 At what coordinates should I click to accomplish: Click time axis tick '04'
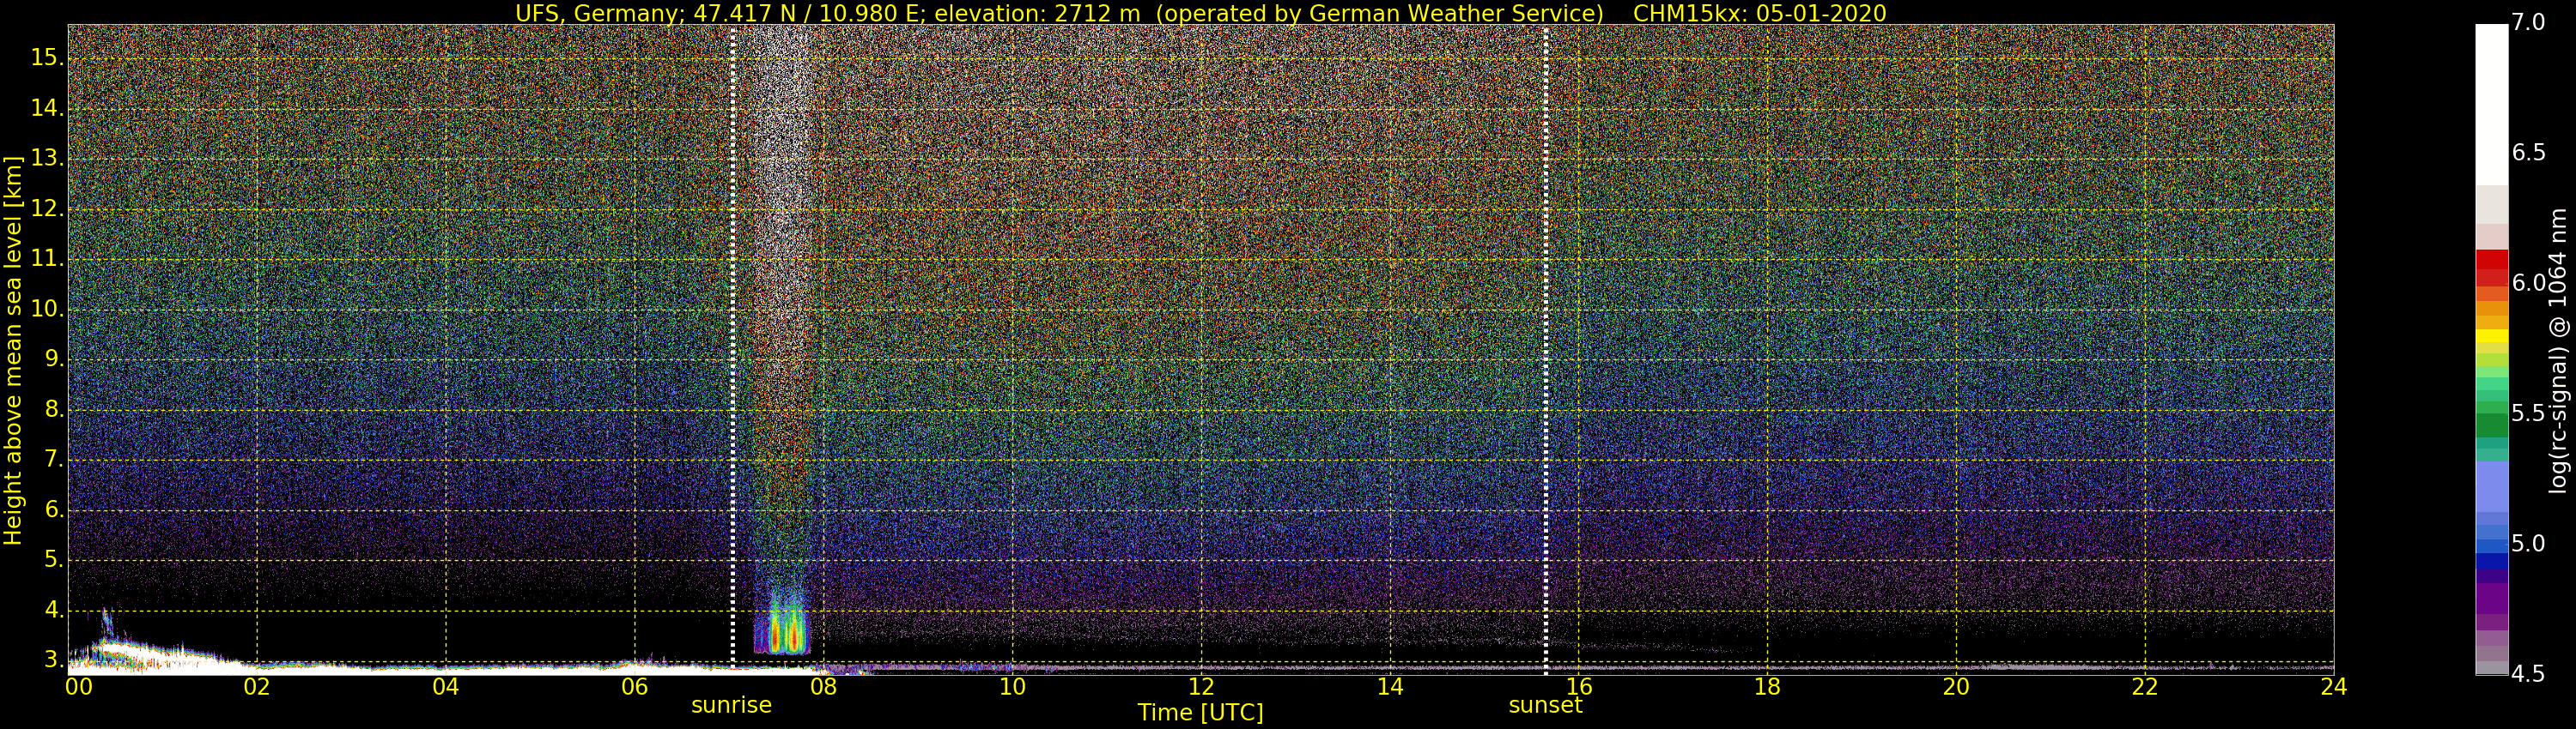pos(446,686)
